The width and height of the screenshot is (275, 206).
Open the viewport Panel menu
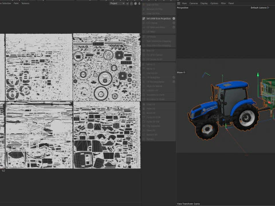point(231,3)
